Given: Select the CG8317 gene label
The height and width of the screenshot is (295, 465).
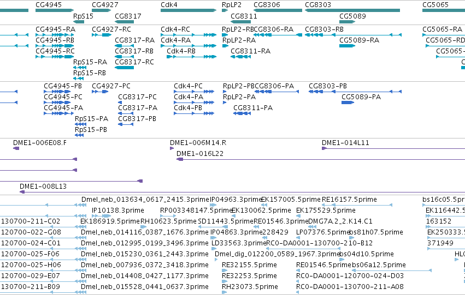Looking at the screenshot, I should coord(128,16).
